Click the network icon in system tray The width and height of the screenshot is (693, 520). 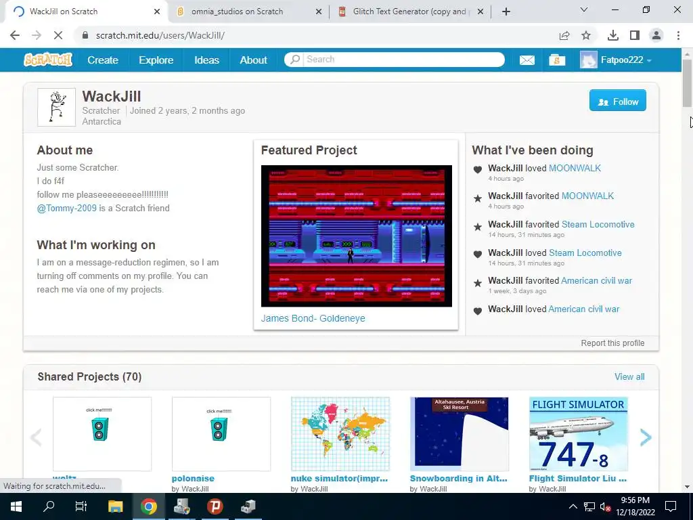589,506
